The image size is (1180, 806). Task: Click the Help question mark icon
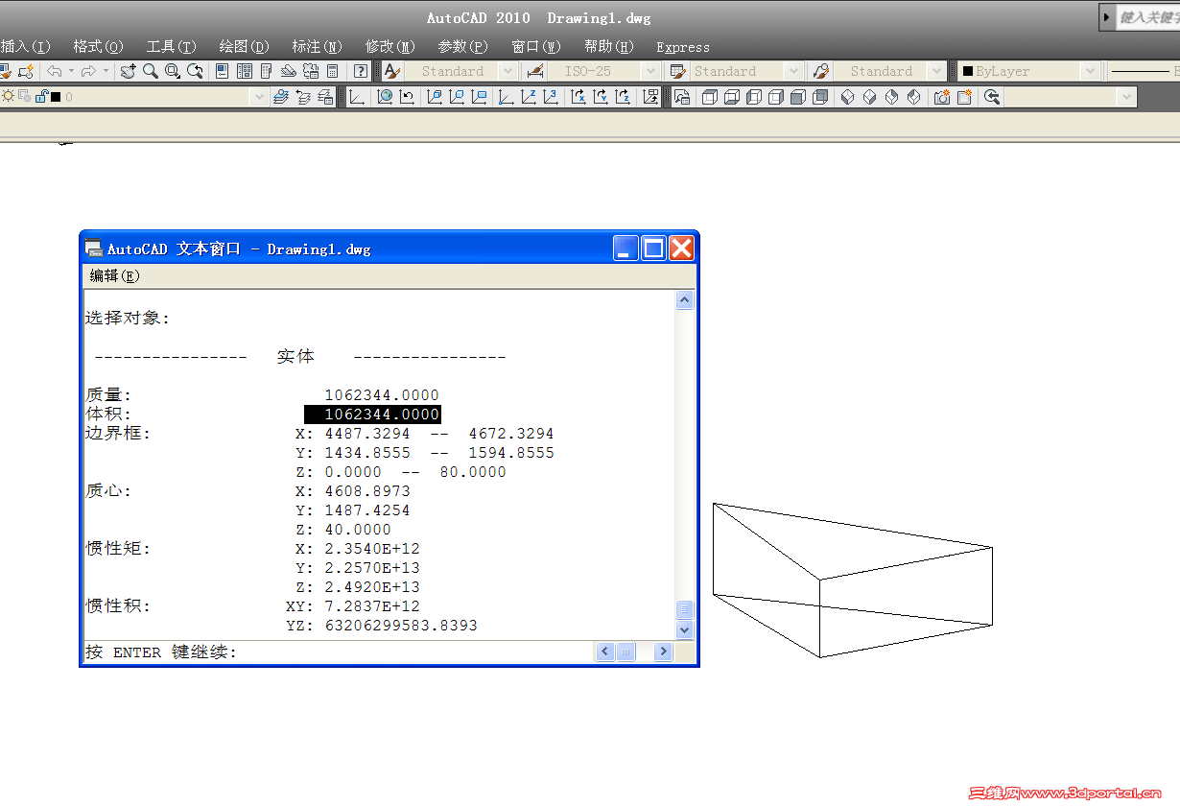tap(361, 71)
